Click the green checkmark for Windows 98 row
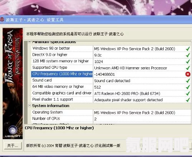Screen dimensions: 192x157 (x=188, y=49)
